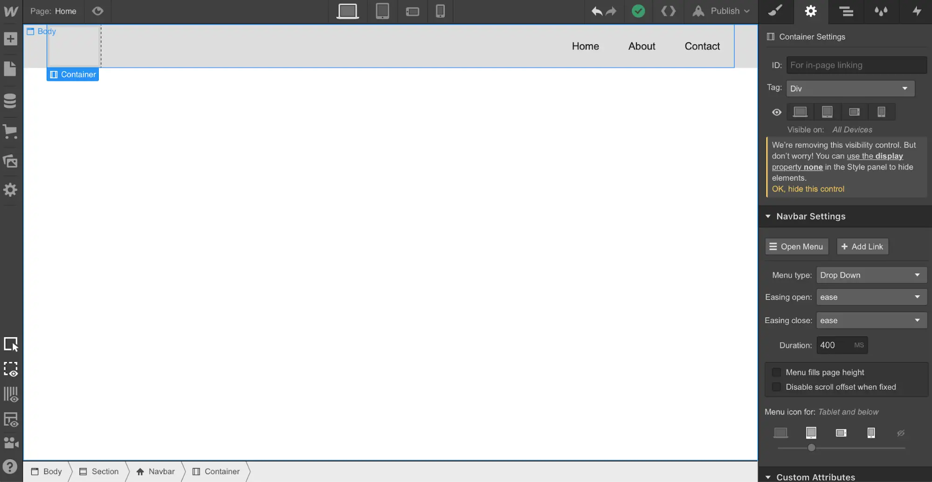Viewport: 932px width, 482px height.
Task: Open project Settings in left sidebar
Action: coord(10,190)
